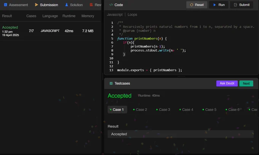Click the 7/7 cases value
Viewport: 259px width, 155px height.
click(31, 31)
